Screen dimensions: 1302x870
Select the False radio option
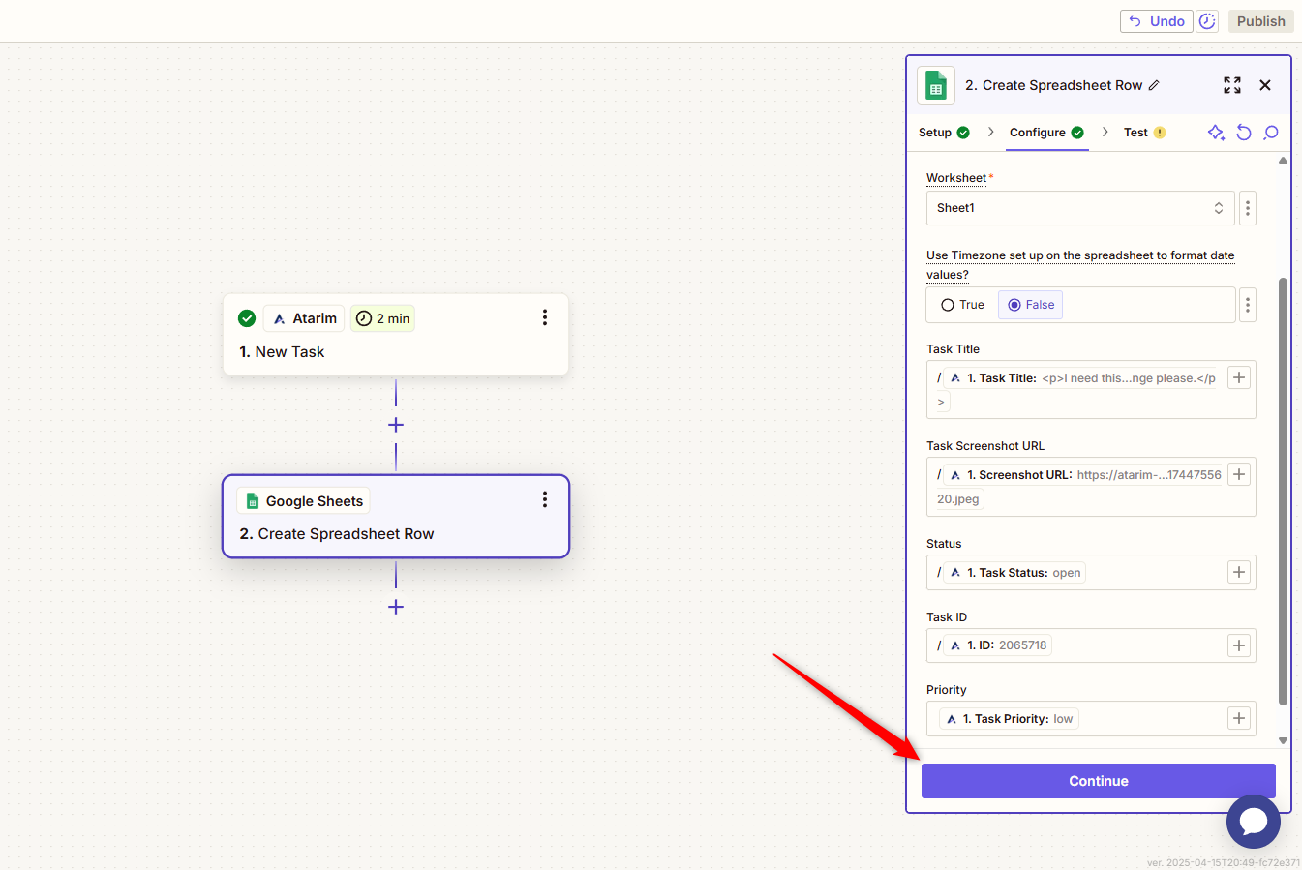(1030, 305)
